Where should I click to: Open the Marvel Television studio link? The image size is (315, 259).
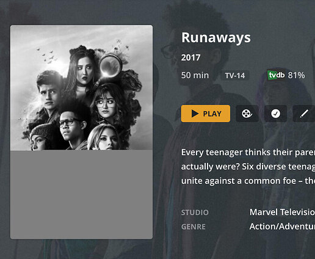282,212
